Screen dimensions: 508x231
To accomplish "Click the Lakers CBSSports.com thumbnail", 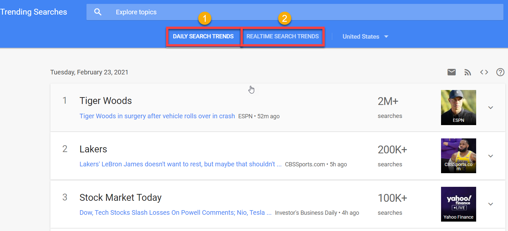I will pos(459,156).
